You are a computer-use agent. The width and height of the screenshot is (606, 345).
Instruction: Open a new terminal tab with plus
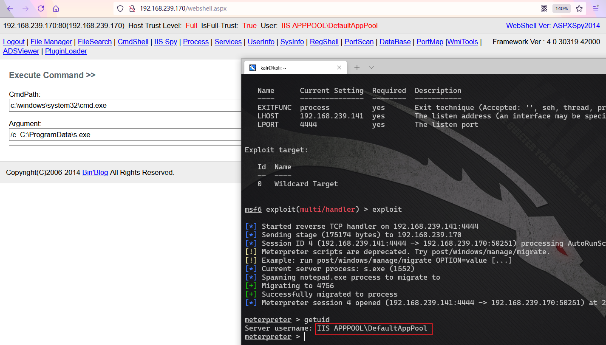[x=357, y=67]
